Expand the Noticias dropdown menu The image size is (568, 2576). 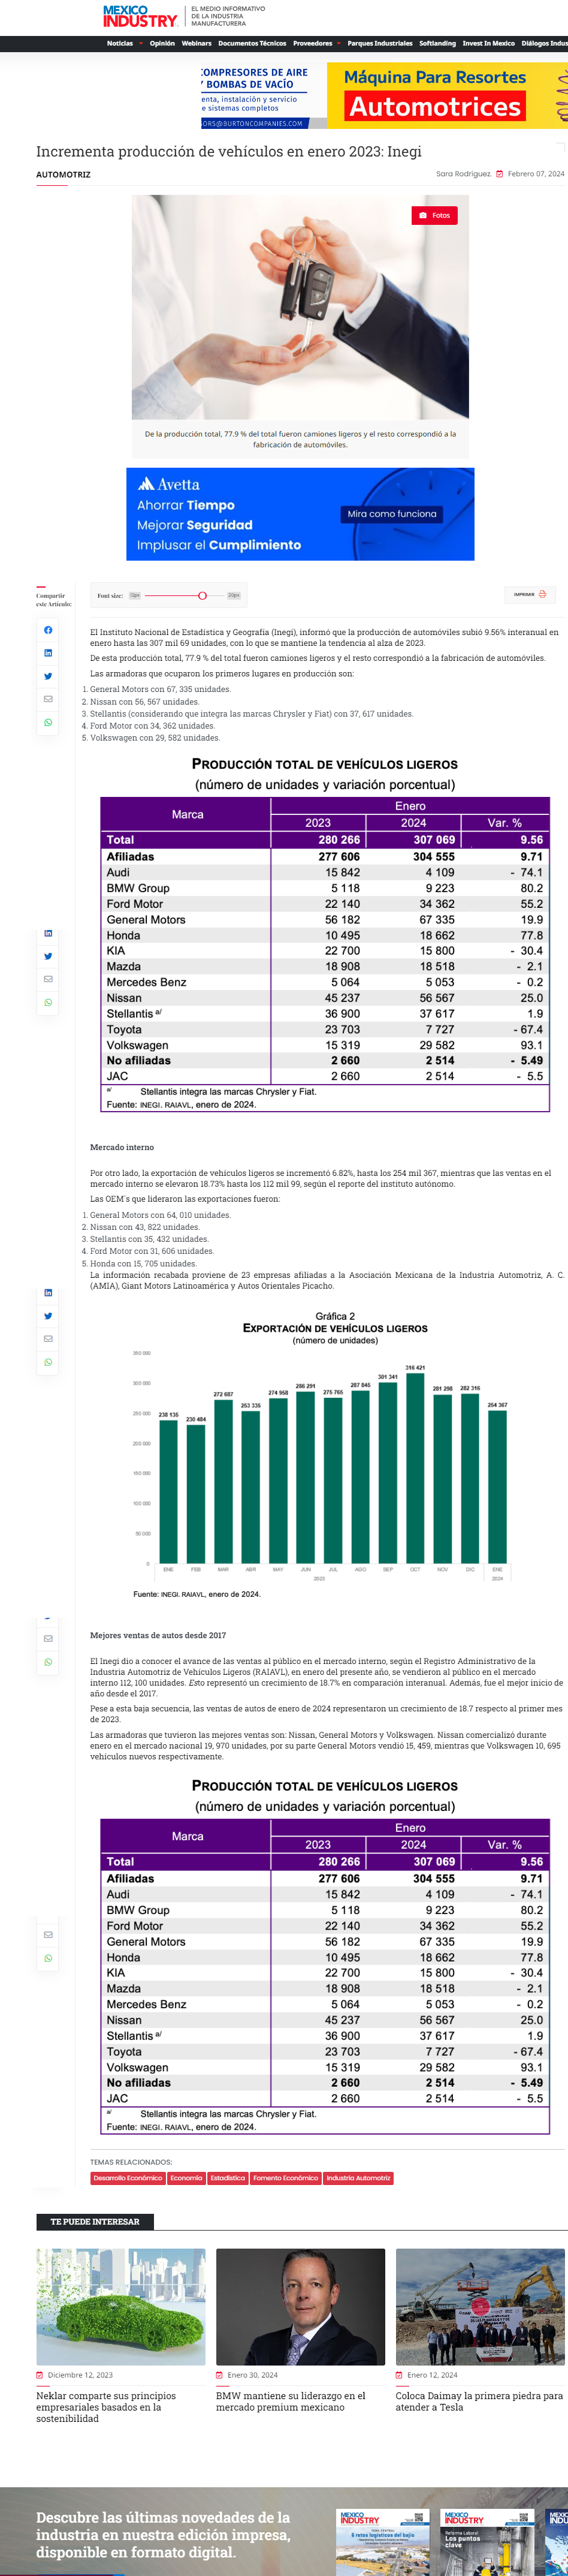pos(125,44)
